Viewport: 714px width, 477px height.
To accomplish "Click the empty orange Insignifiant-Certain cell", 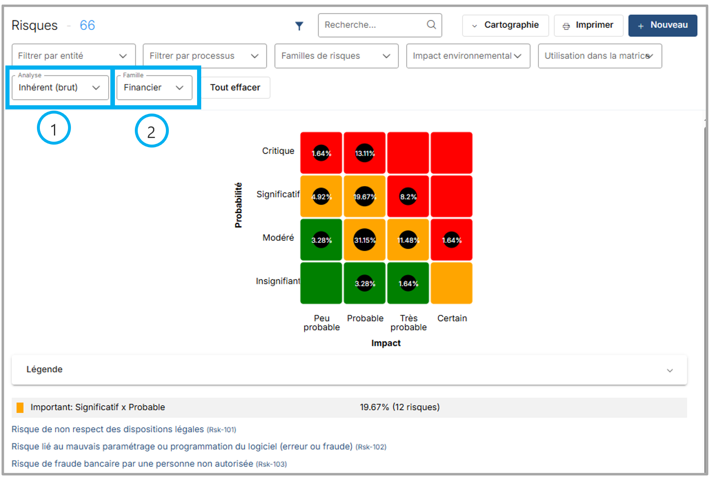I will pyautogui.click(x=451, y=283).
